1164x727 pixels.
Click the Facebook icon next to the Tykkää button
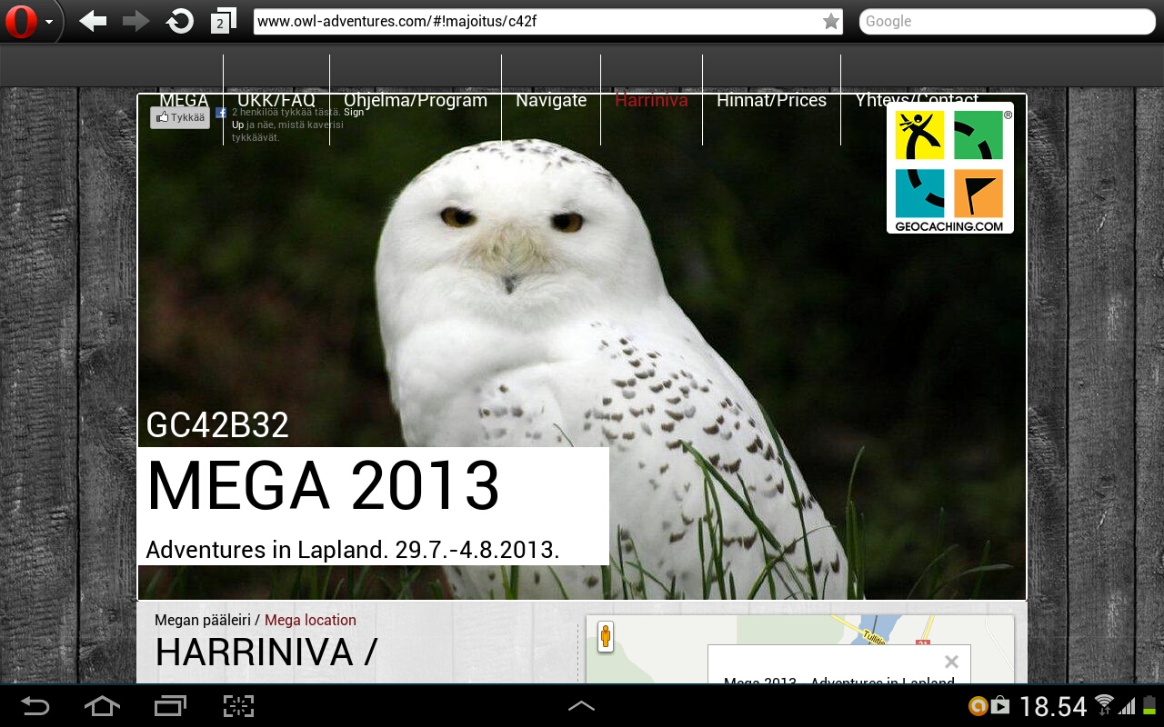(221, 112)
